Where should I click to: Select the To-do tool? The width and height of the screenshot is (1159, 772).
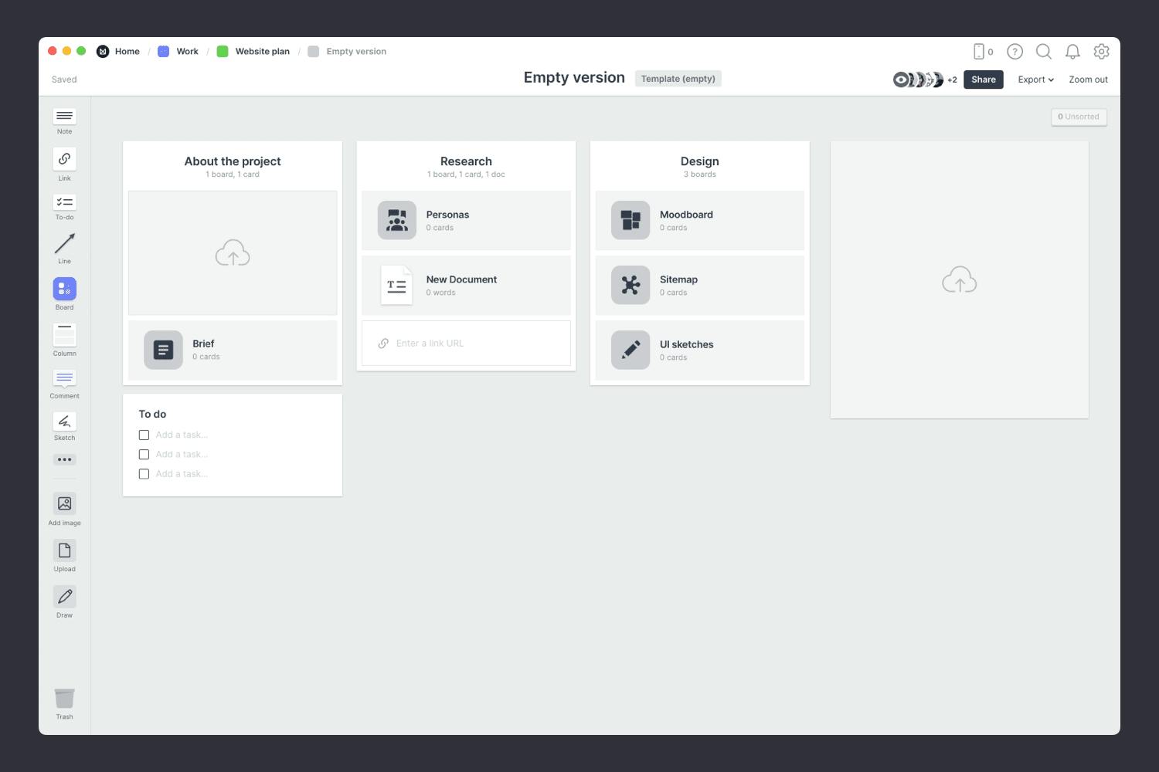click(x=64, y=204)
